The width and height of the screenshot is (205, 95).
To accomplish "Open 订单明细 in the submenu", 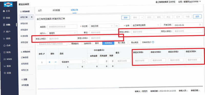I will [25, 57].
